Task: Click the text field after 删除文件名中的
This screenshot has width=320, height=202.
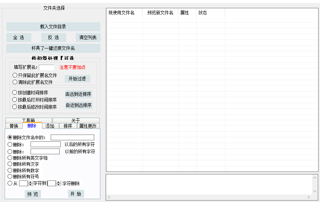Action: (72, 137)
